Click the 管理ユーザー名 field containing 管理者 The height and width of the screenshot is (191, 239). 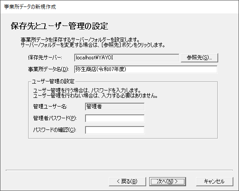[115, 107]
